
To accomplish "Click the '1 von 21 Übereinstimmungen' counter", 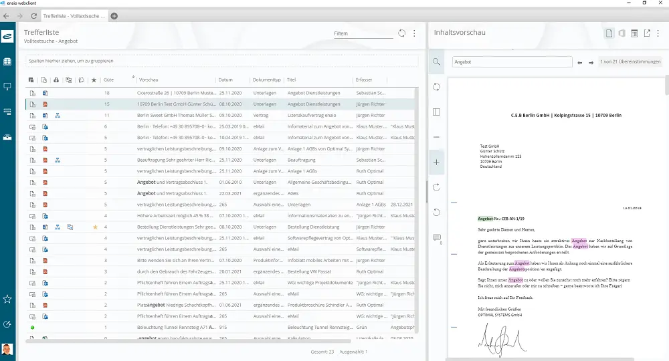I will 630,62.
